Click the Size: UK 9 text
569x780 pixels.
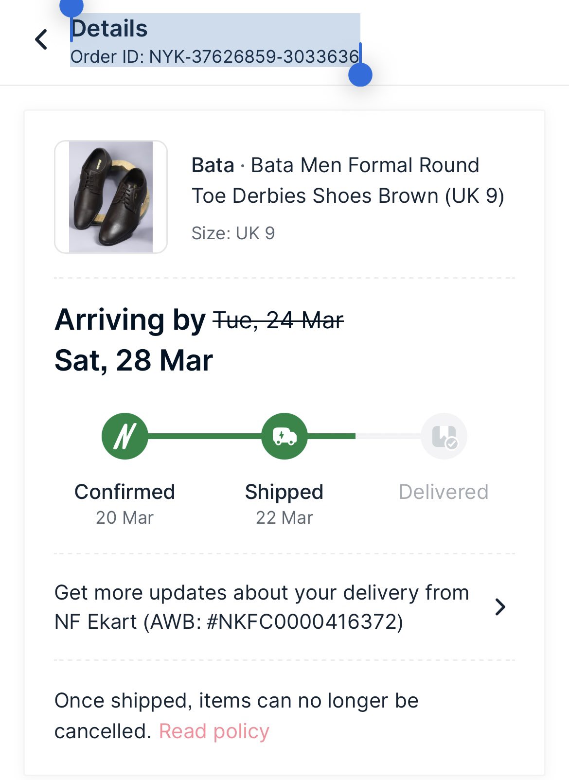pos(233,233)
